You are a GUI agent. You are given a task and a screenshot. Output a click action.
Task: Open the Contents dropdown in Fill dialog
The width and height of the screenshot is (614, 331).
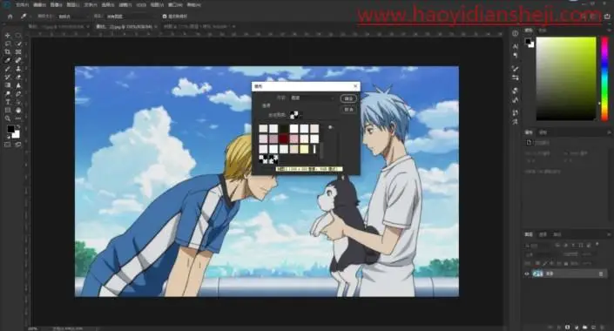pos(313,98)
